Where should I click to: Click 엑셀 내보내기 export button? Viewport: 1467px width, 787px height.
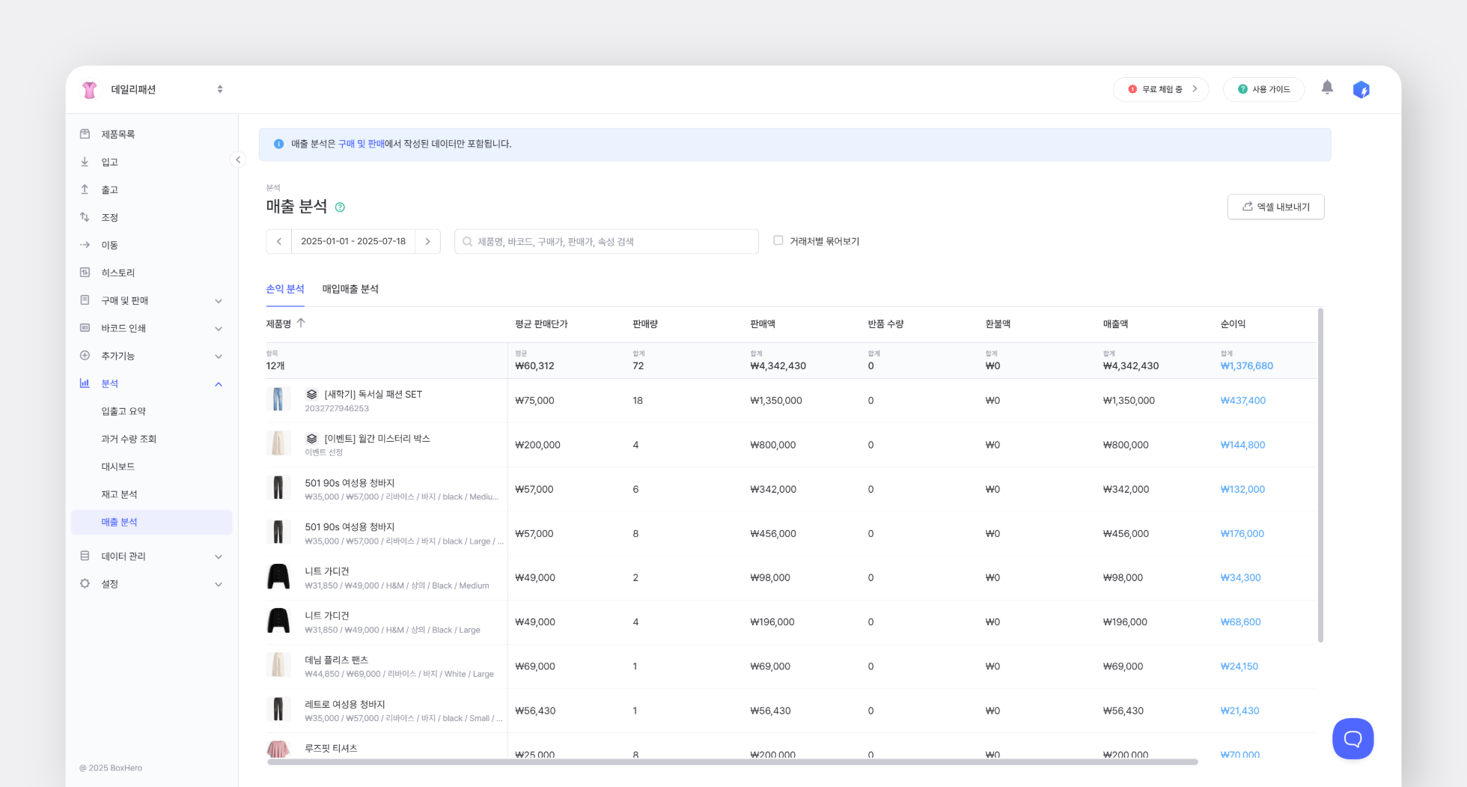pos(1275,207)
